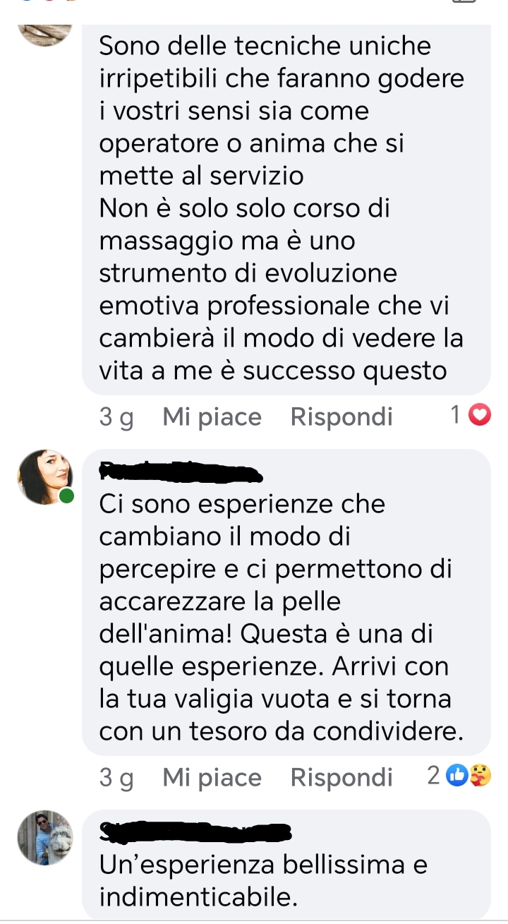This screenshot has width=508, height=924.
Task: Reply to the comment ending 'successo questo'
Action: point(341,417)
